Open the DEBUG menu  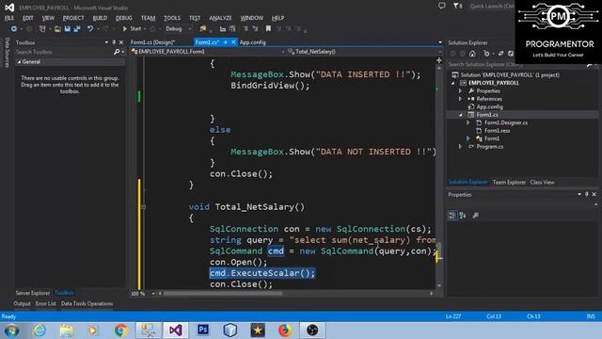123,18
